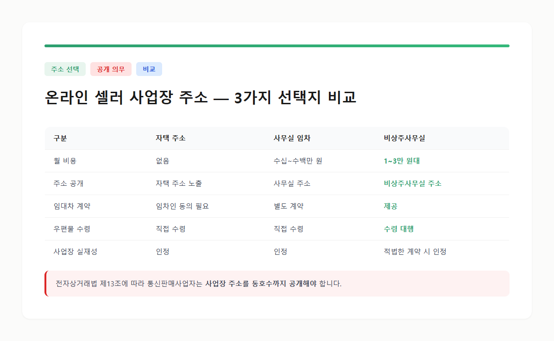
Task: Click the 수령 대행 green text
Action: (397, 229)
